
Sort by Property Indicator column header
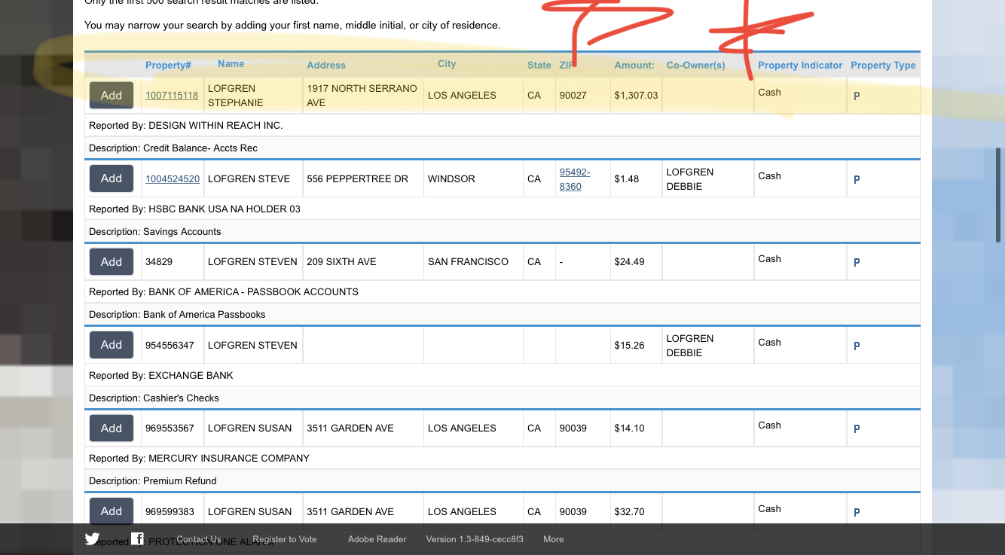tap(800, 66)
